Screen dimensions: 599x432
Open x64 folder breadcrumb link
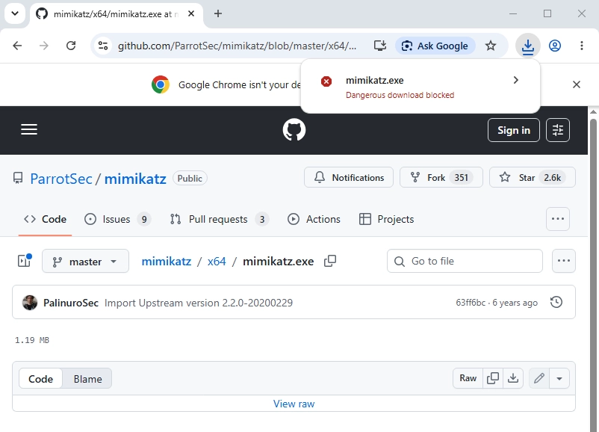pos(217,261)
